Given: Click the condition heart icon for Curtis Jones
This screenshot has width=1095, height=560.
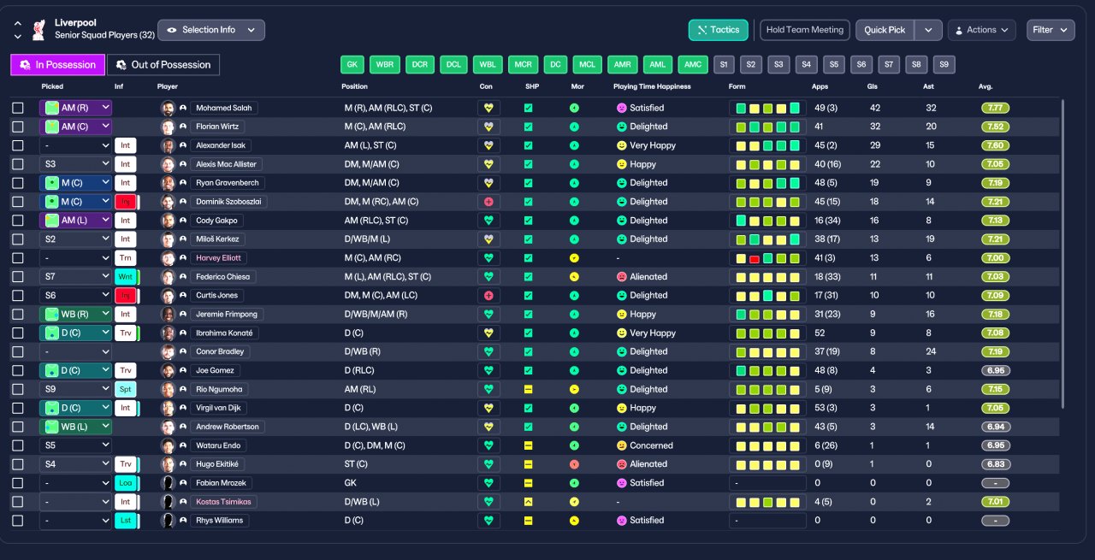Looking at the screenshot, I should (488, 296).
